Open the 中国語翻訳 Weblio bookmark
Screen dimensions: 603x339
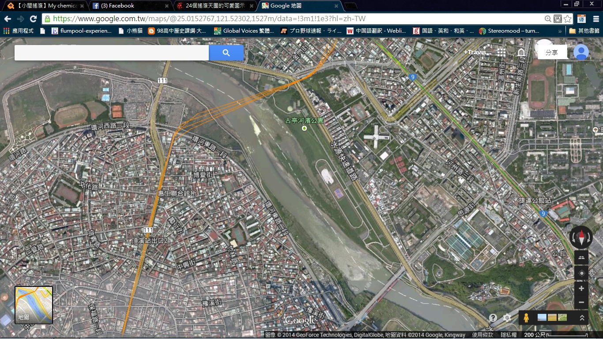[x=377, y=31]
